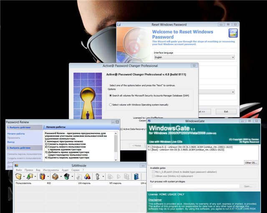Choose 'Select volume with Windows Operating system manually'
Image resolution: width=267 pixels, height=213 pixels.
[x=111, y=105]
